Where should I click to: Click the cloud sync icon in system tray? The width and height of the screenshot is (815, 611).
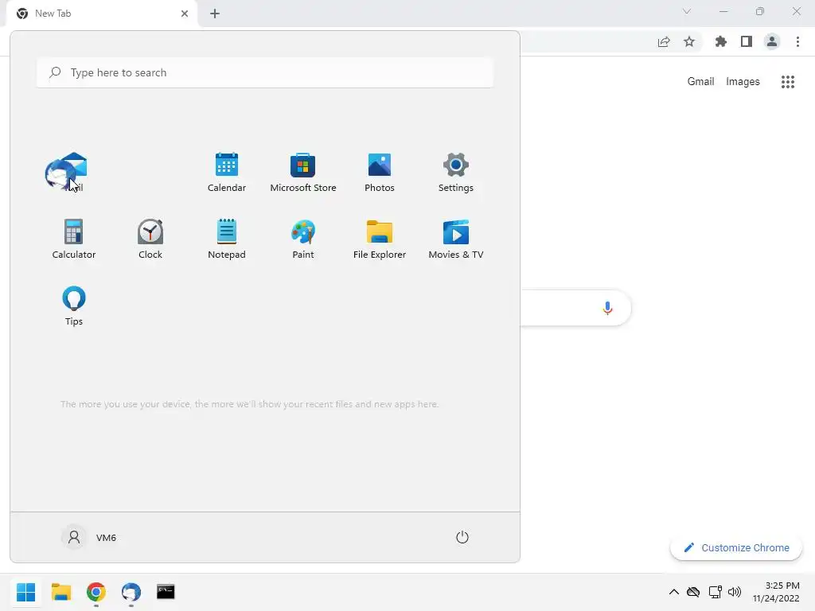[693, 592]
